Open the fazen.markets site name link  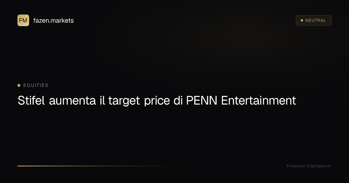coord(54,21)
